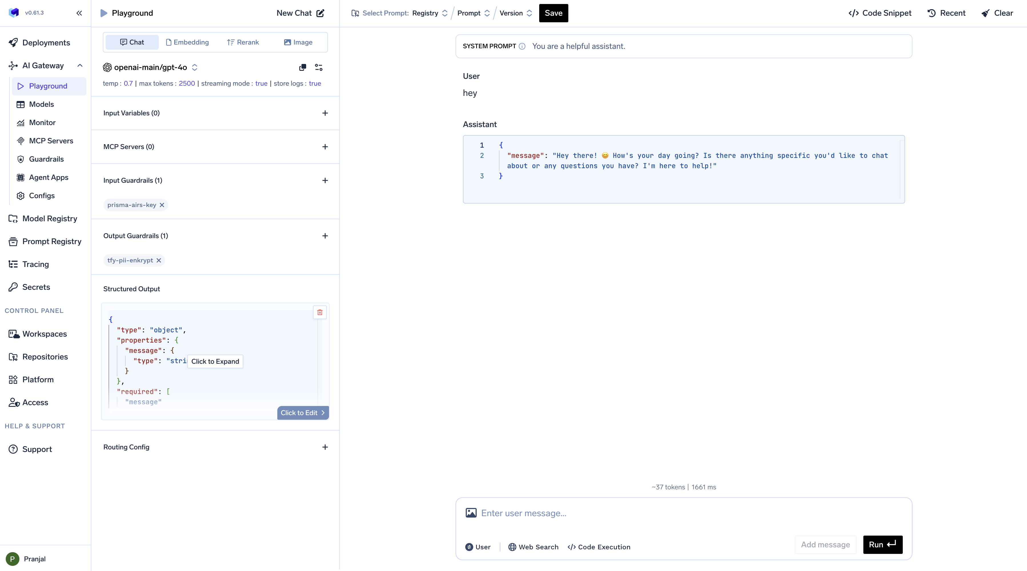1027x571 pixels.
Task: Collapse the sidebar with double-chevron icon
Action: click(79, 13)
